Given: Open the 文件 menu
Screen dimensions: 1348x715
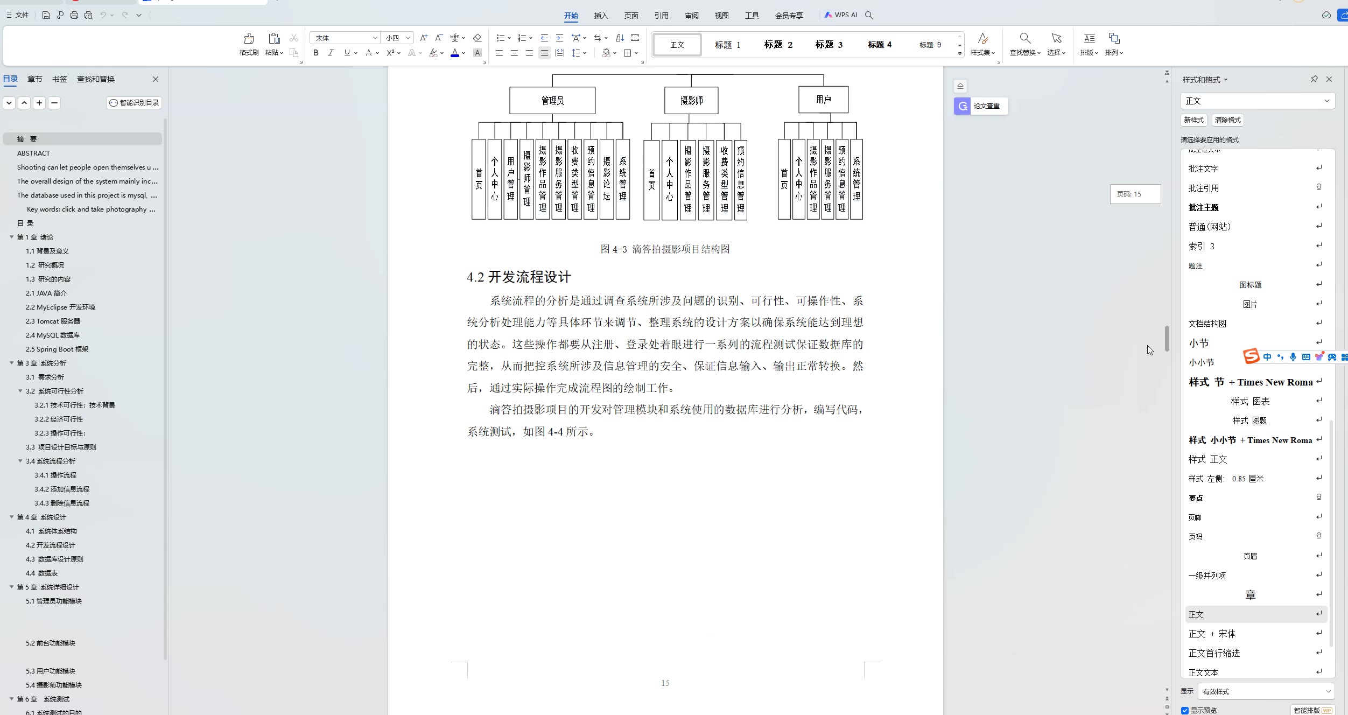Looking at the screenshot, I should (17, 15).
